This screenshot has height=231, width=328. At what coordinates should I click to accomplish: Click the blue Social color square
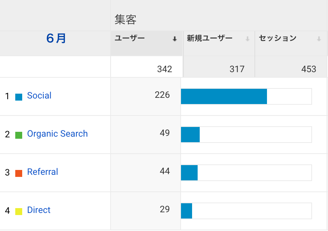(19, 97)
